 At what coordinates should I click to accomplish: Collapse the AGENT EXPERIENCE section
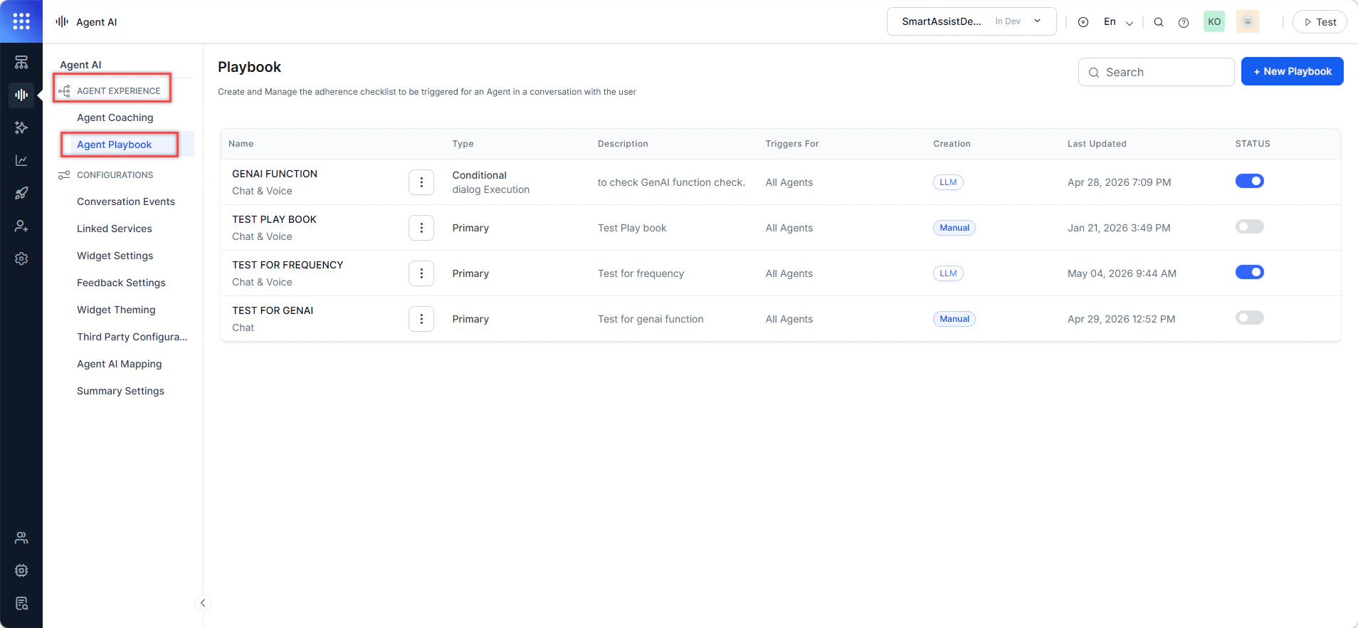pyautogui.click(x=112, y=90)
